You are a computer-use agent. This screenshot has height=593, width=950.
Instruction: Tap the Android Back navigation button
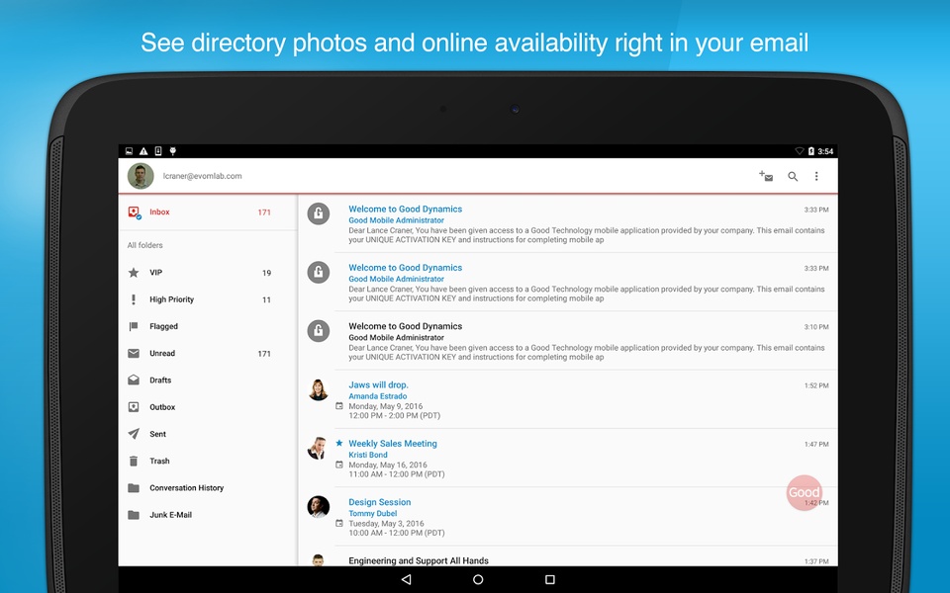407,580
